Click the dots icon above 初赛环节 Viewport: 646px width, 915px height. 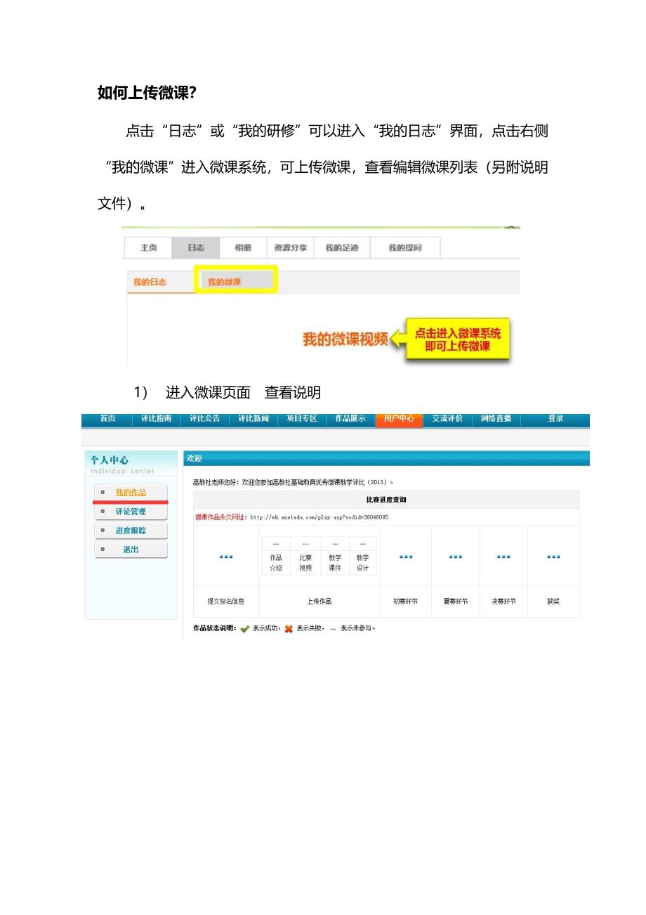point(406,557)
